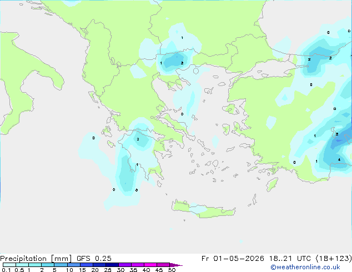The image size is (352, 272).
Task: Click the legend arrow tip above 50 mm
Action: pyautogui.click(x=176, y=265)
